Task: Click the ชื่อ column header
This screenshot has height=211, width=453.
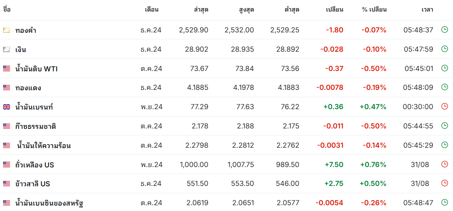Action: (x=7, y=10)
